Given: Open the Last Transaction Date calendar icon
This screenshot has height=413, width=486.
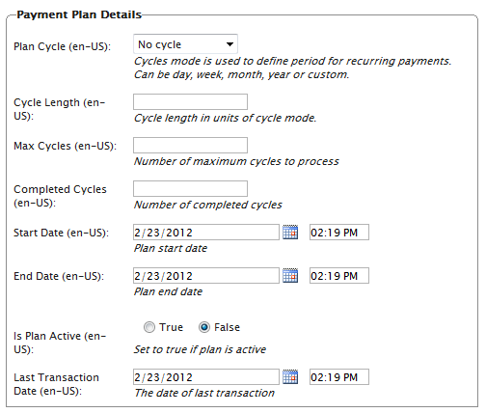Looking at the screenshot, I should click(x=290, y=376).
